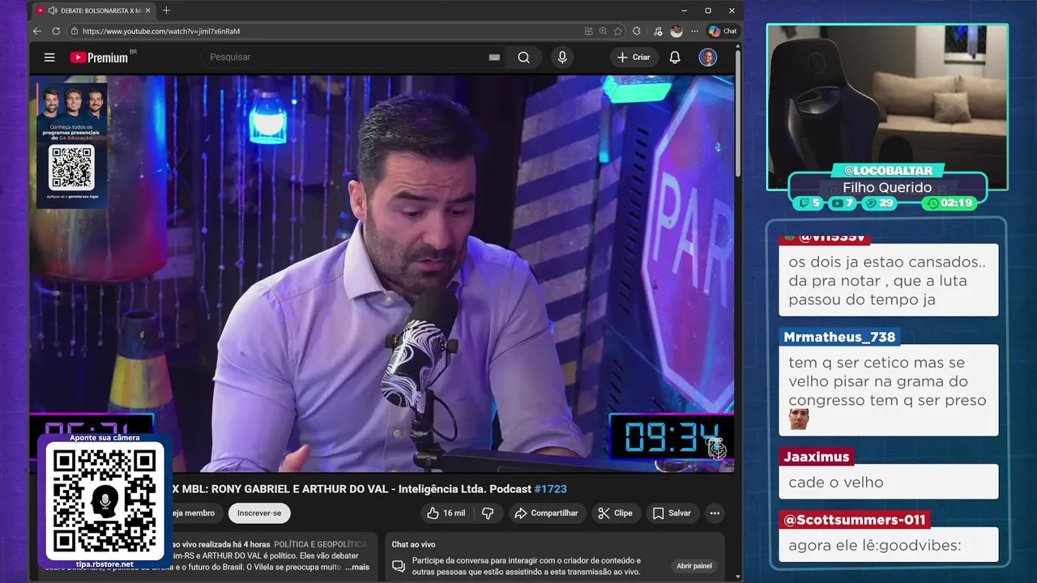Click the search magnifier button

[x=523, y=57]
